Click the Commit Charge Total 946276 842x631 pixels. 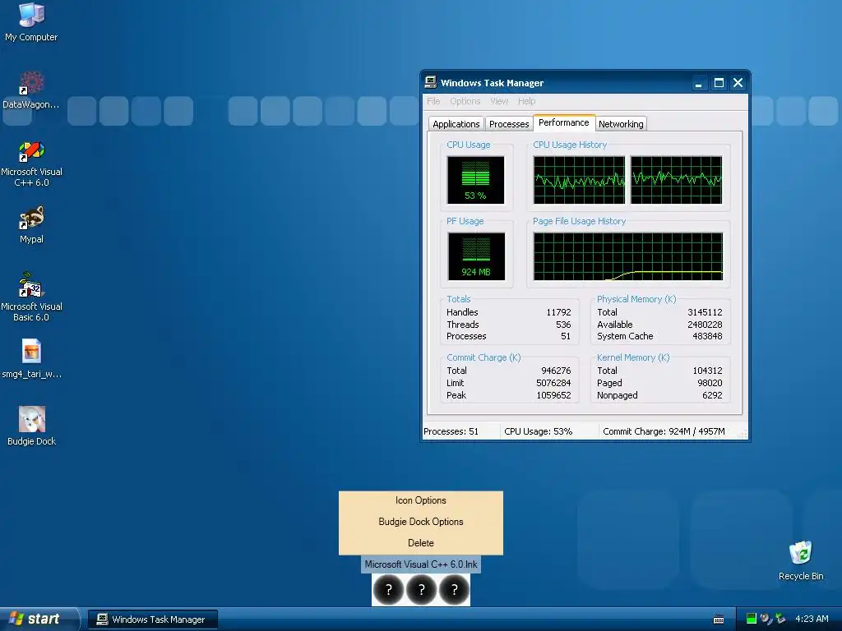coord(556,371)
